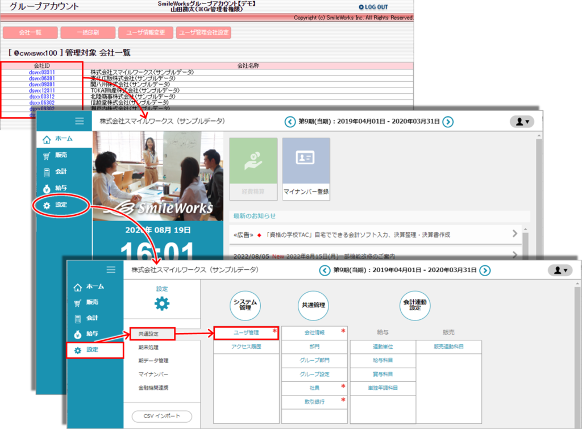
Task: Open 会計 calculator icon in the home window sidebar
Action: [47, 172]
